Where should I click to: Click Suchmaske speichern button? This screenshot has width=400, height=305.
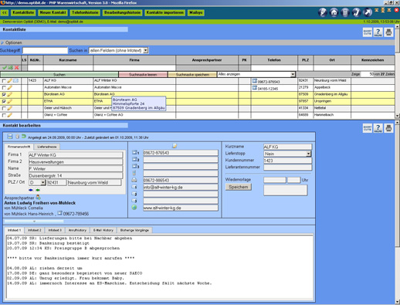click(192, 75)
